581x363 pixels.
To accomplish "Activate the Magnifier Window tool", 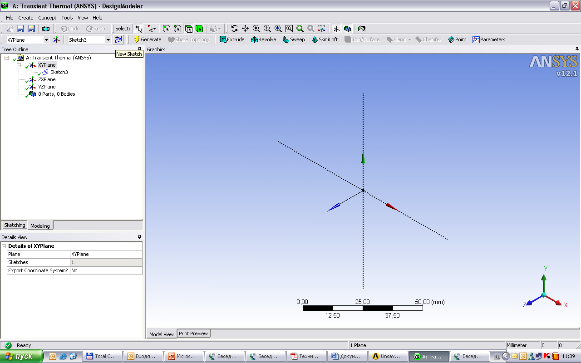I will (x=289, y=29).
